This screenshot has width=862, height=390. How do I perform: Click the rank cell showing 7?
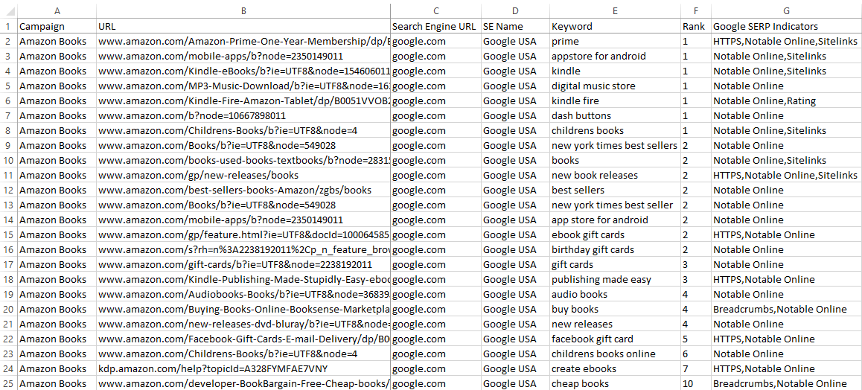click(695, 368)
